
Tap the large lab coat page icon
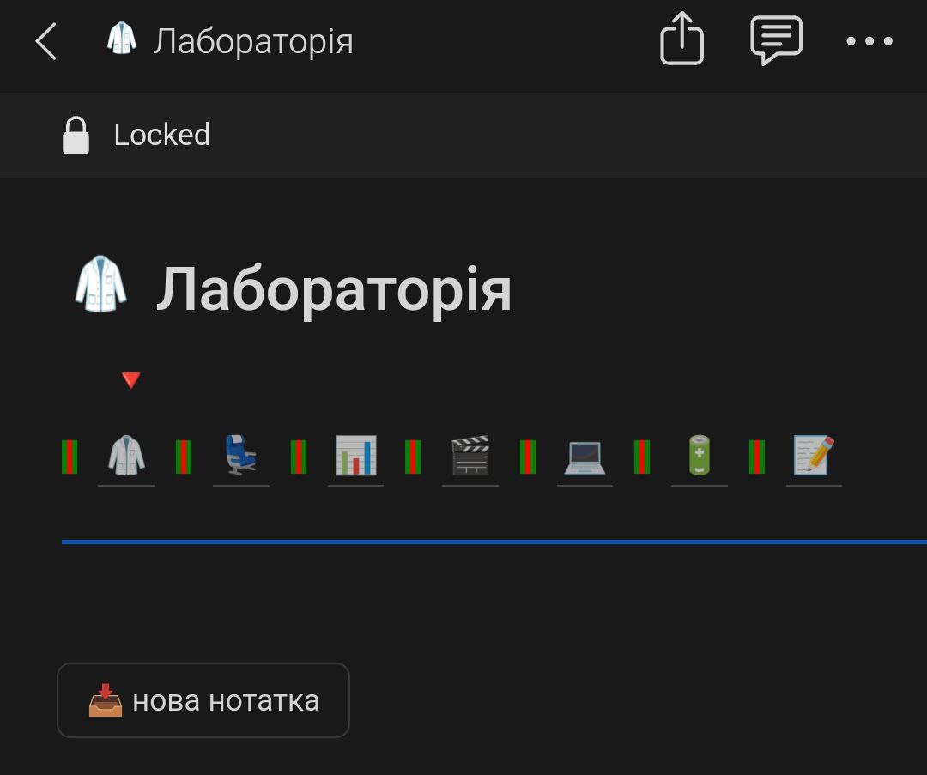[x=100, y=284]
